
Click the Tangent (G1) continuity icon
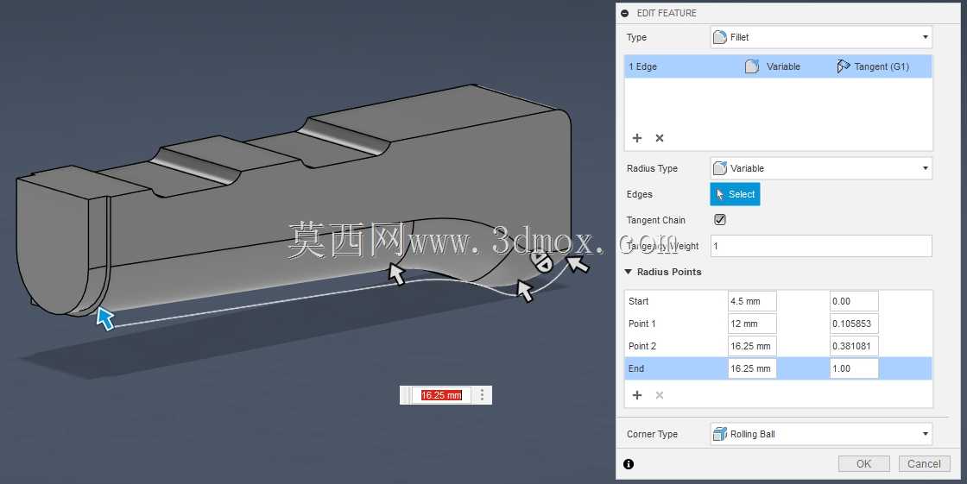[843, 66]
